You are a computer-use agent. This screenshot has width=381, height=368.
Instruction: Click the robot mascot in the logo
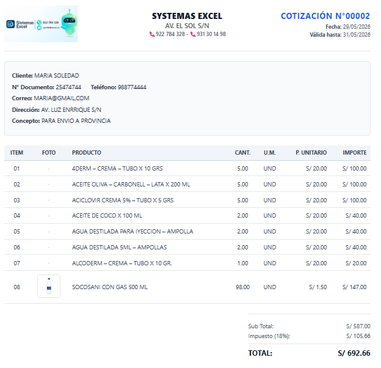(x=69, y=23)
